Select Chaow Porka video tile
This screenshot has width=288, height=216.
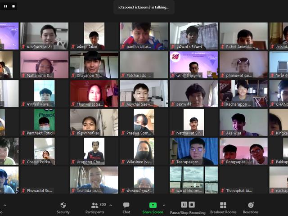[x=44, y=151]
